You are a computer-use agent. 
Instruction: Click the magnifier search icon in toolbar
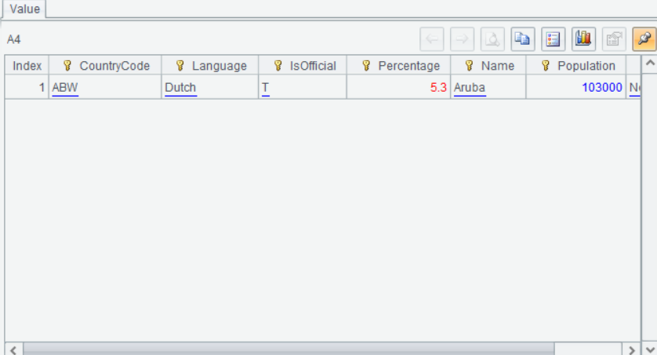492,38
